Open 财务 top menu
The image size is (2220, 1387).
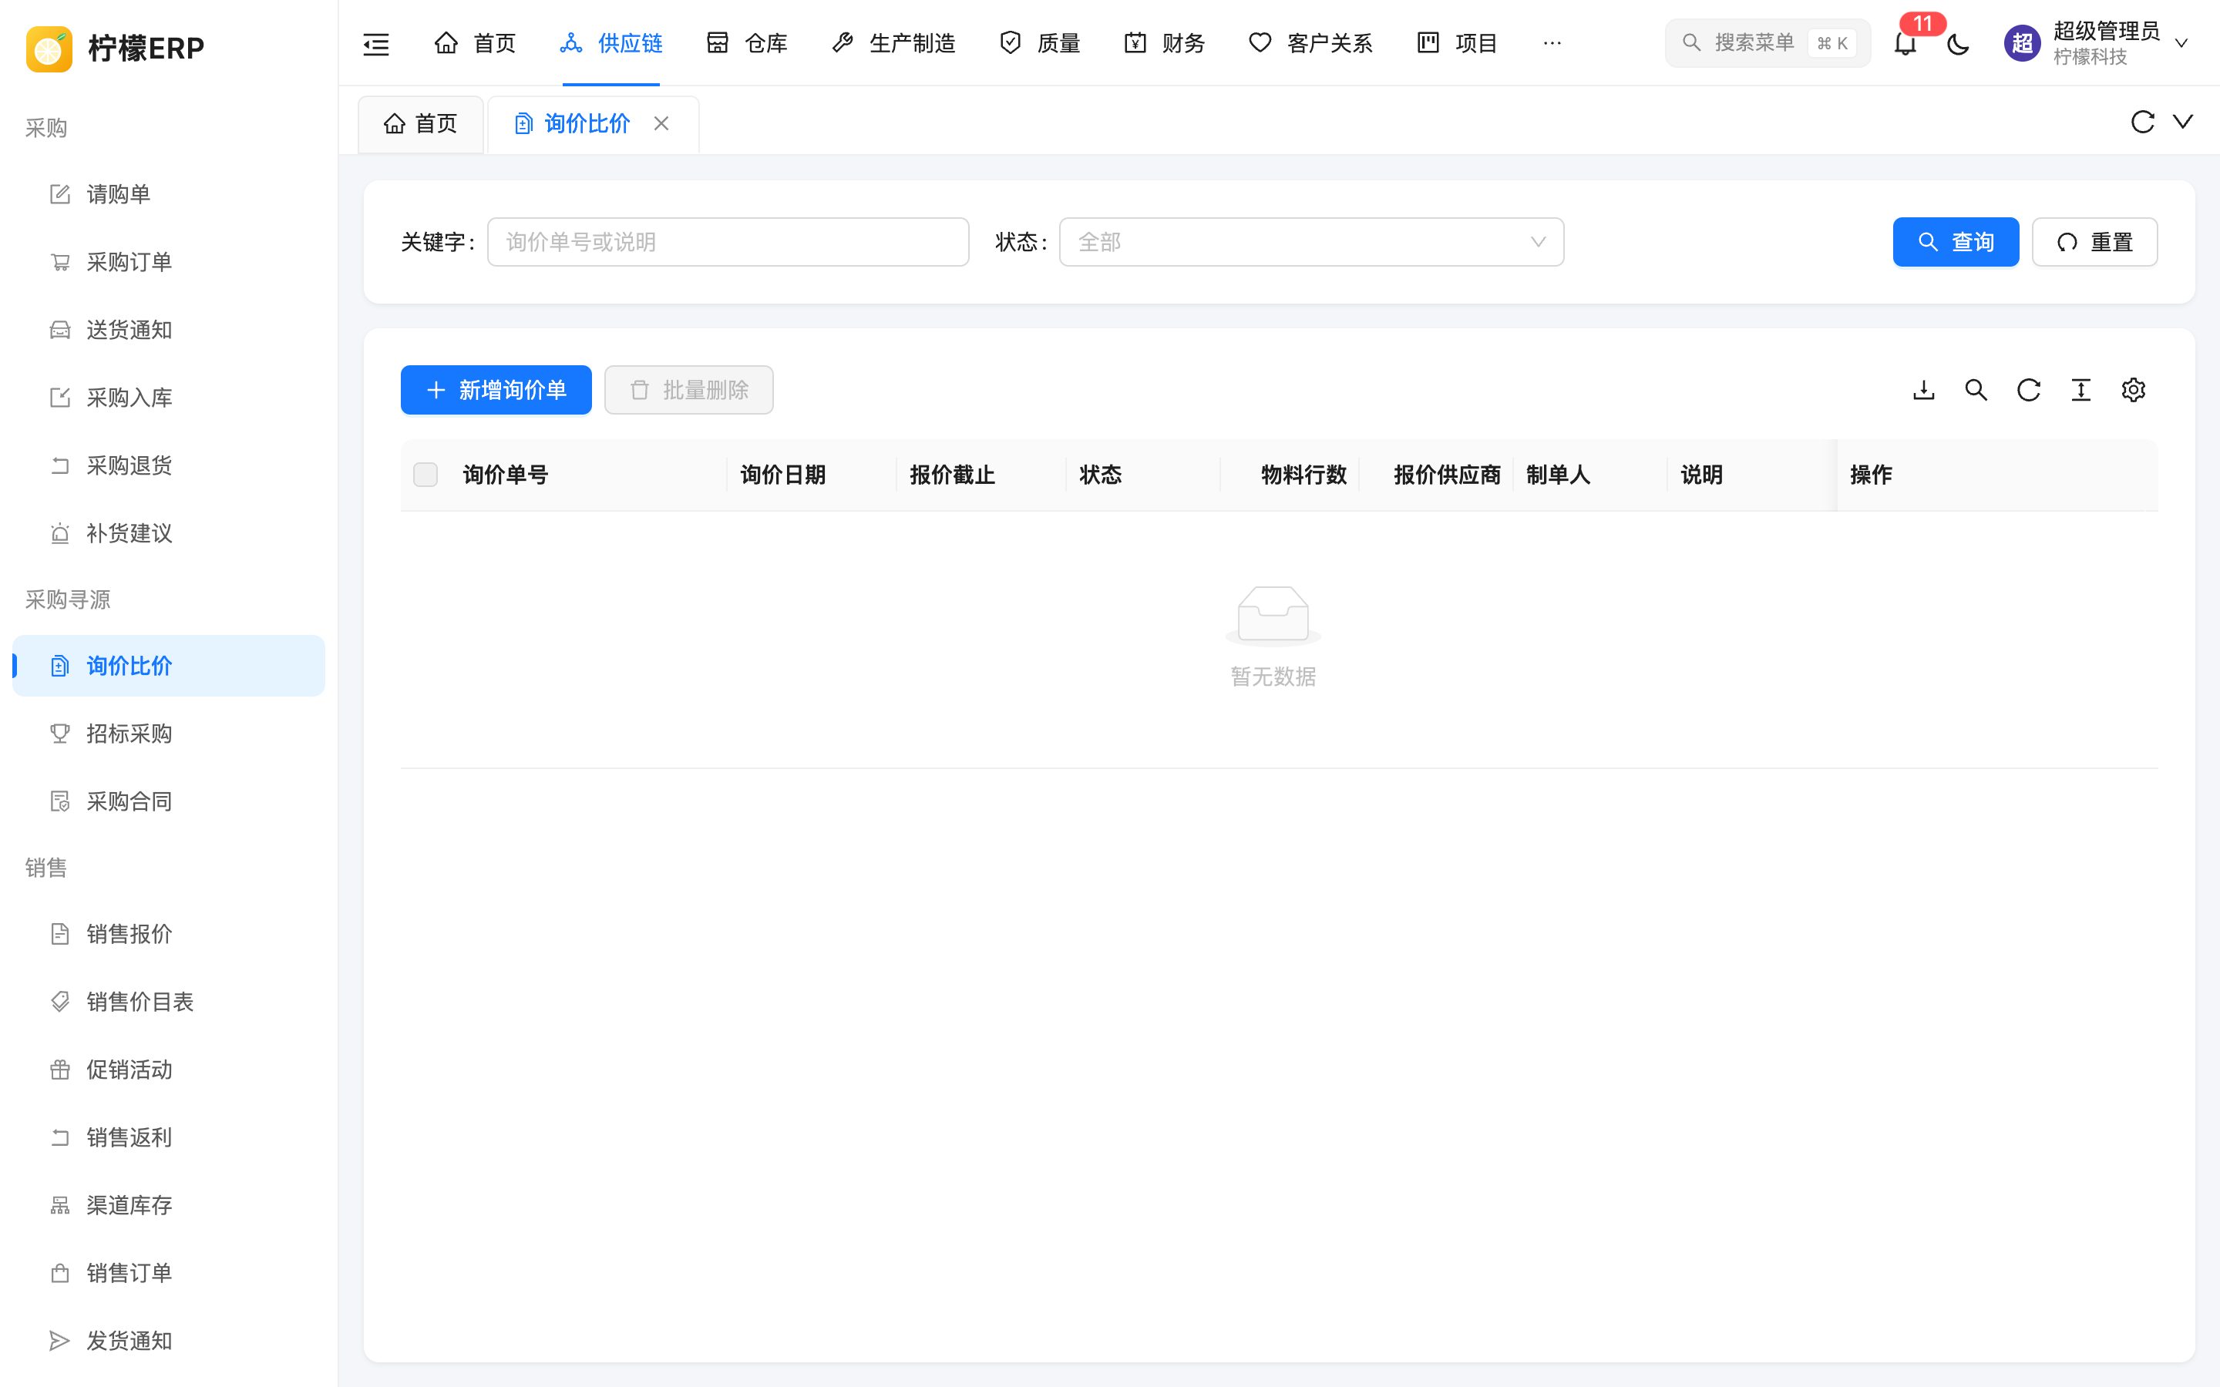click(x=1164, y=43)
